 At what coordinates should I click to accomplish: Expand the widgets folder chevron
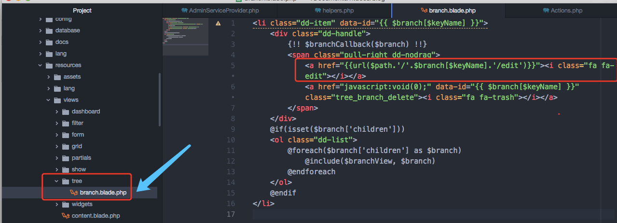57,204
